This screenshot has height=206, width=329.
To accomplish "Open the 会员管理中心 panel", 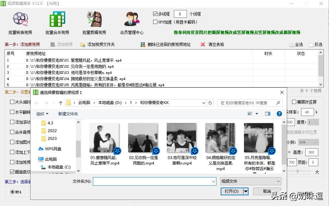I will coord(131,23).
